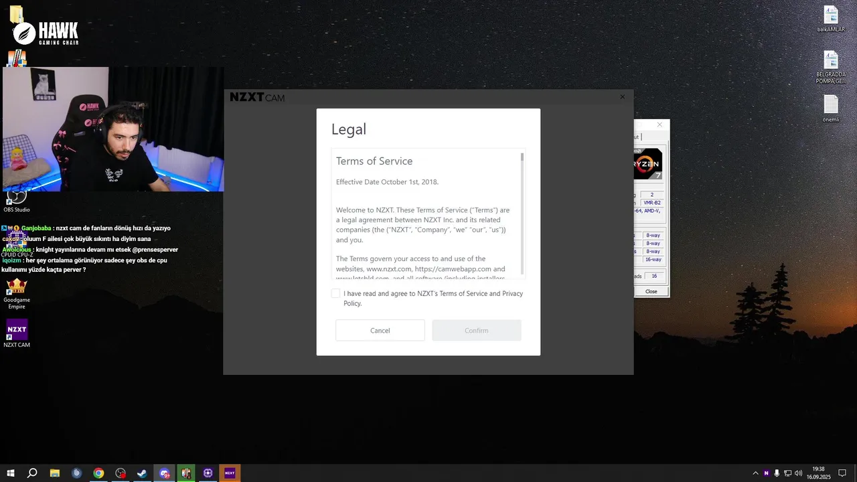Open the notification center icon

[x=842, y=473]
